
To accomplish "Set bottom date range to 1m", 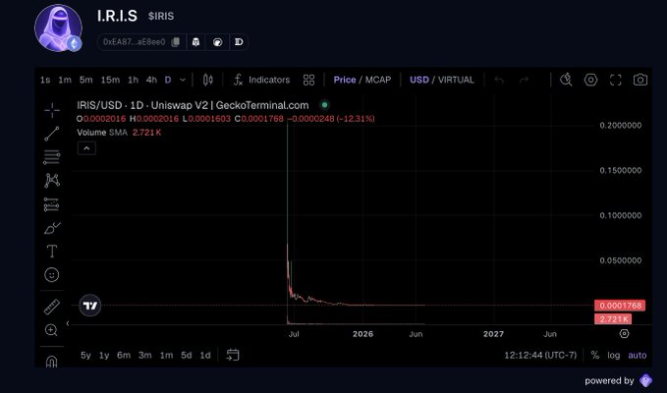I will 166,355.
